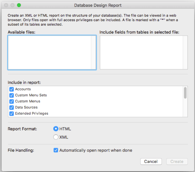This screenshot has height=172, width=195.
Task: Click the Create button
Action: click(177, 162)
